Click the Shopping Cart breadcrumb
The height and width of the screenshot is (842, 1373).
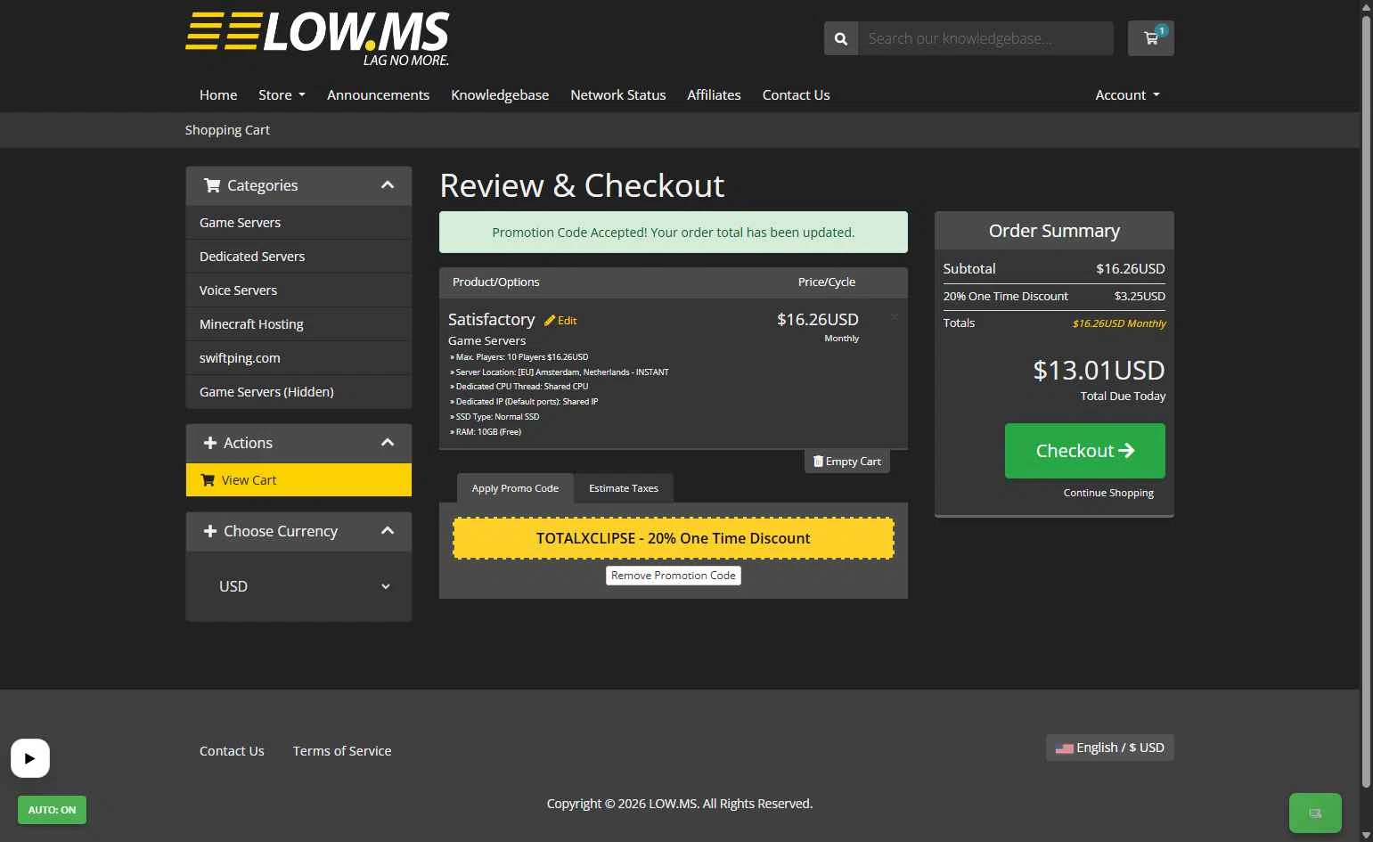point(227,130)
